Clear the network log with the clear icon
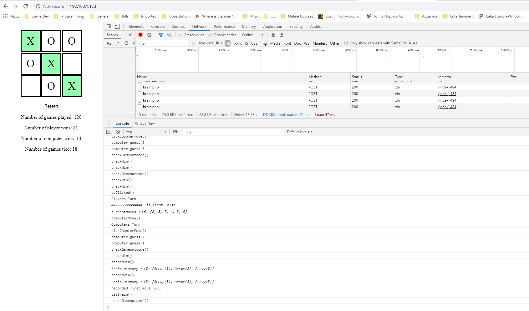The height and width of the screenshot is (311, 529). [x=149, y=35]
